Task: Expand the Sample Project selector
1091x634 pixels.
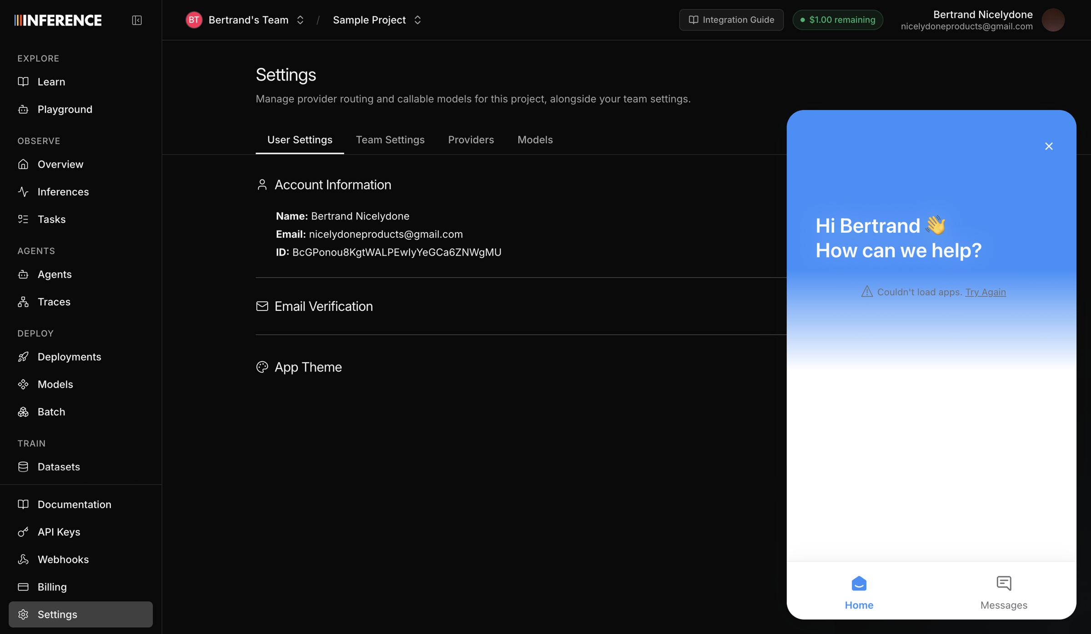Action: point(377,20)
